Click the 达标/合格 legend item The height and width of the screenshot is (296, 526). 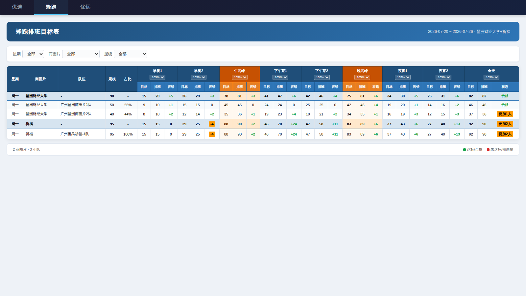[473, 149]
